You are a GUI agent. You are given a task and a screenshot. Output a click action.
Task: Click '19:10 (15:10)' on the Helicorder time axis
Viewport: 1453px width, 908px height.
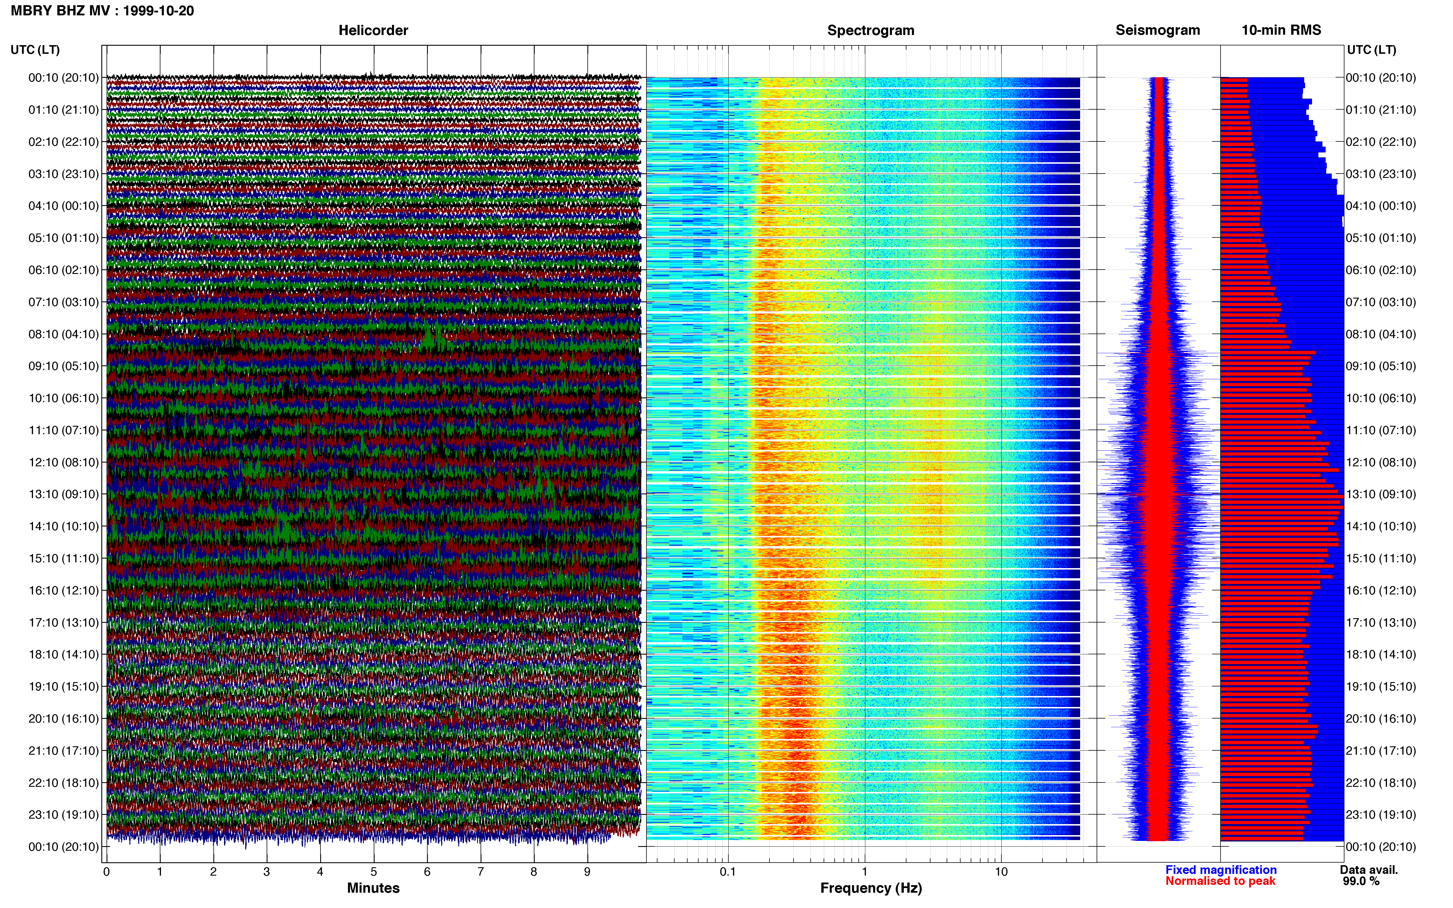(64, 686)
